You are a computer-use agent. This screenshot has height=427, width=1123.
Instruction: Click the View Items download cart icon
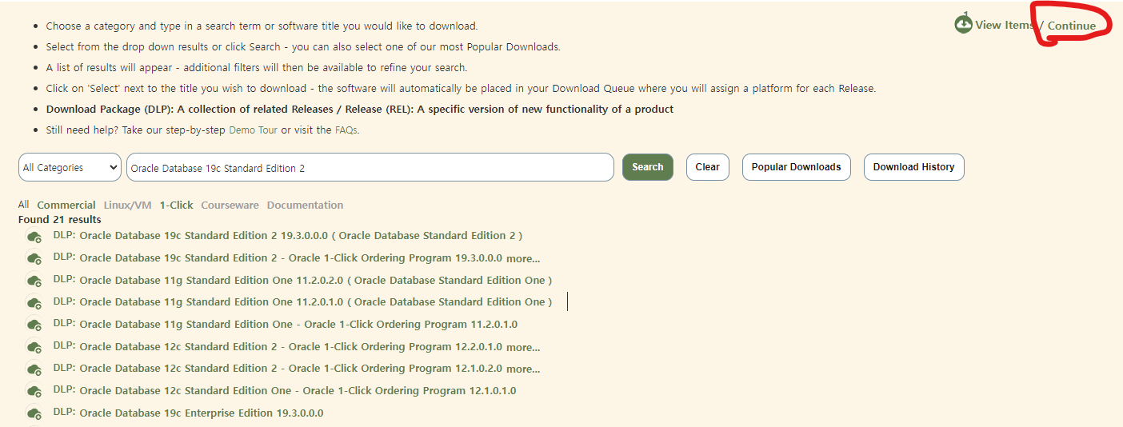point(963,24)
